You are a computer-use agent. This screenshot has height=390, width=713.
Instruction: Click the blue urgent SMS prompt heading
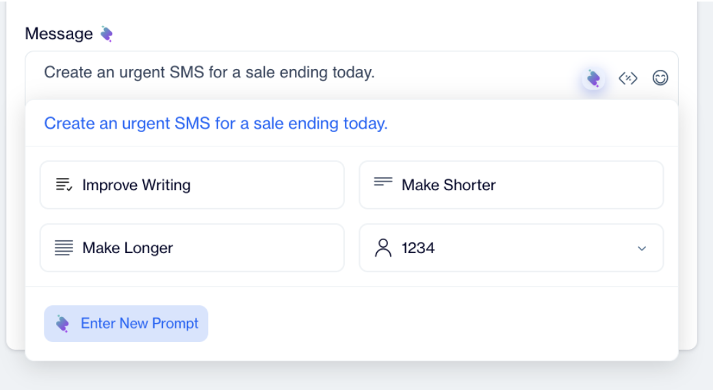pyautogui.click(x=216, y=124)
